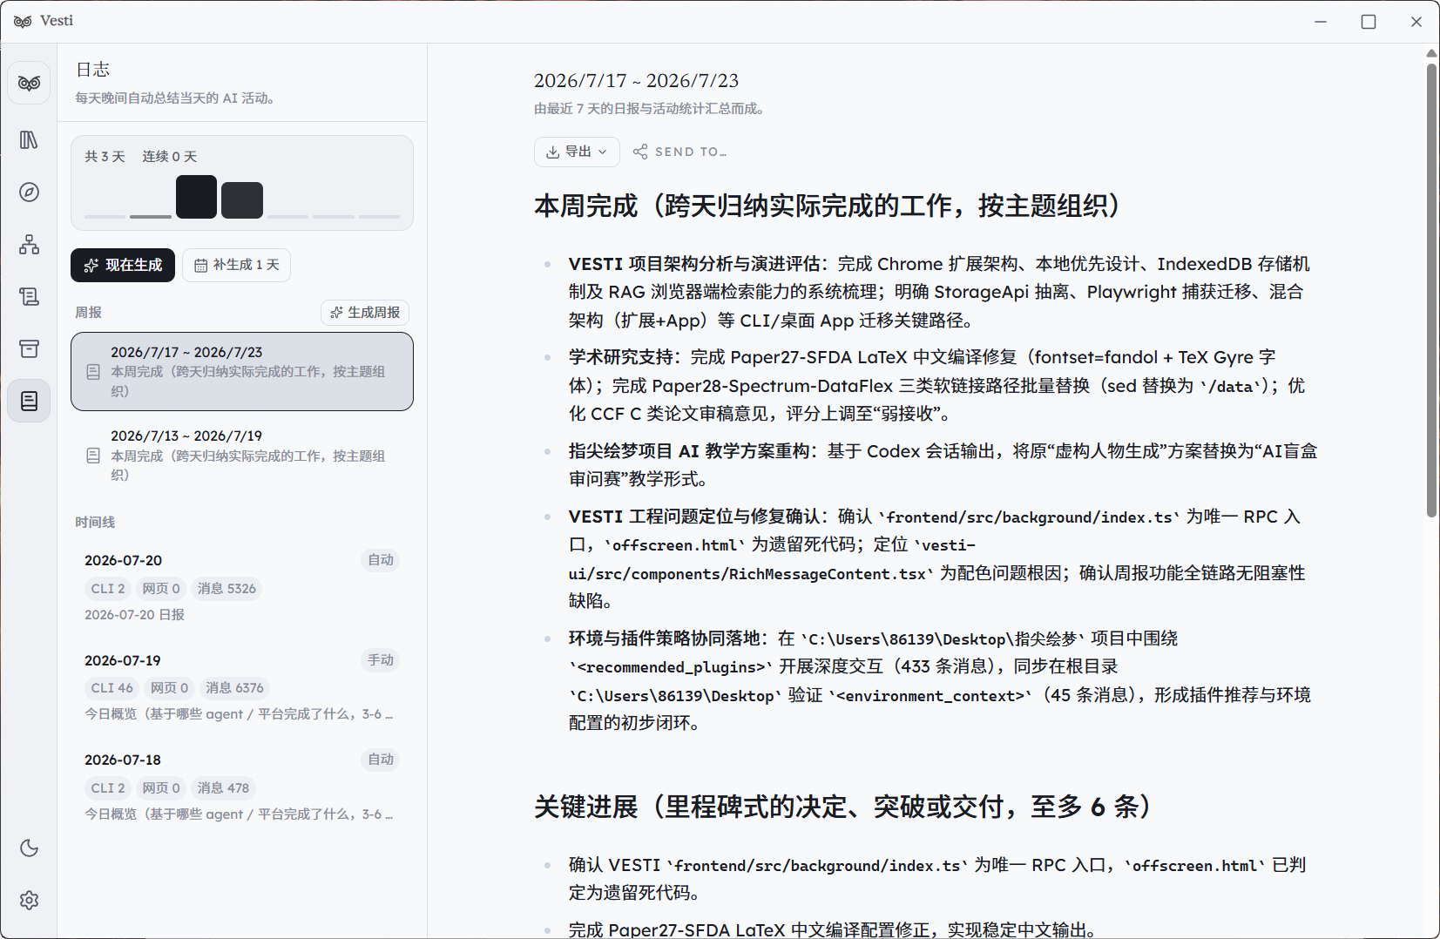
Task: Click the 连续 0 天 streak label
Action: tap(170, 157)
